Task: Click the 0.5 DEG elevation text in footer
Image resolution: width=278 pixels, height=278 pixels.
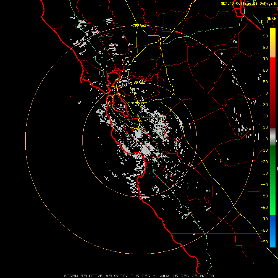Action: coord(140,276)
